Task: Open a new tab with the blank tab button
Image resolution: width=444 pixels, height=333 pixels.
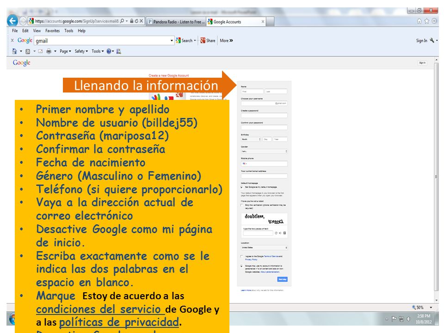Action: (270, 22)
